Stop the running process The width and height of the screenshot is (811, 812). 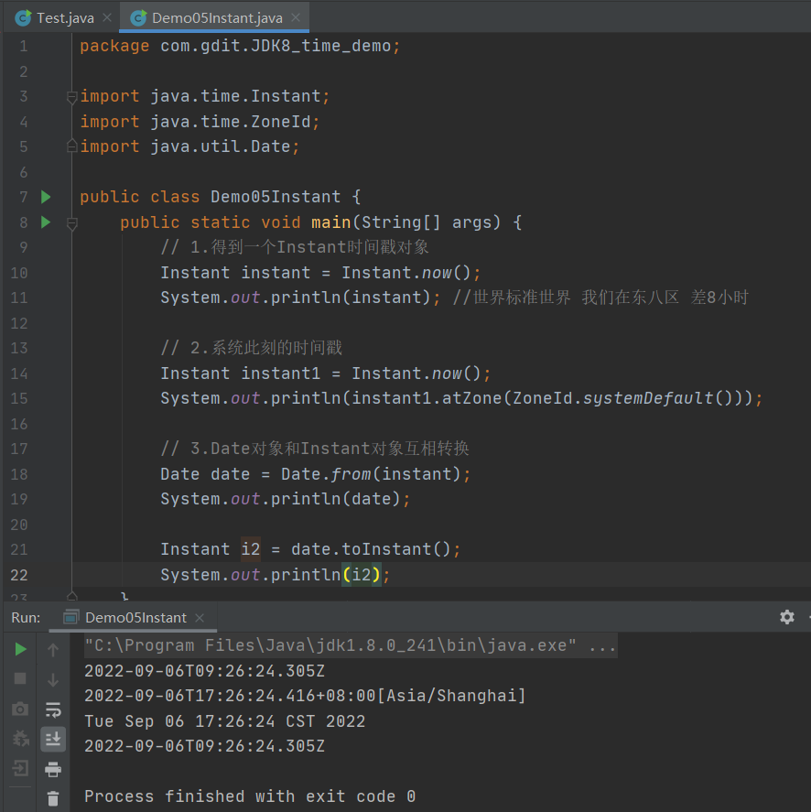click(x=19, y=677)
